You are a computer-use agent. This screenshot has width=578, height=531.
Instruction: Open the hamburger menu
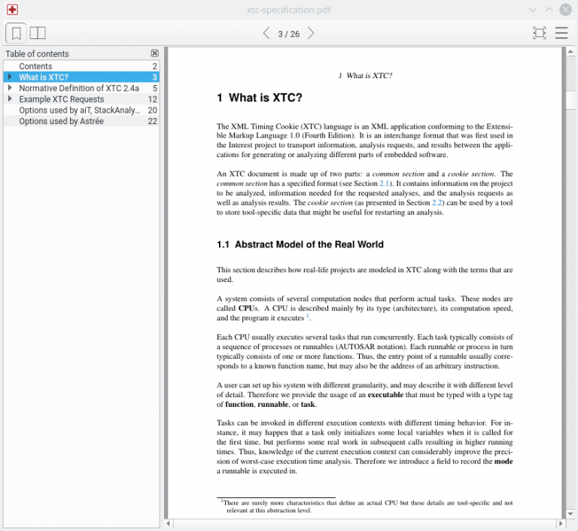point(561,33)
